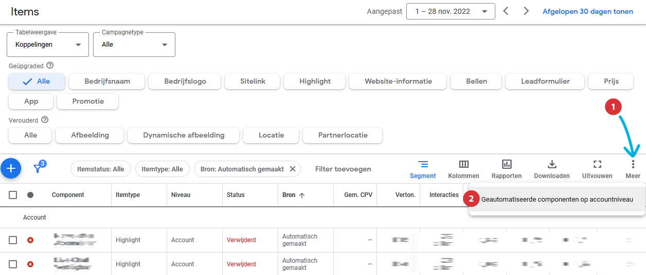Click removed status icon in second Highlight row
The height and width of the screenshot is (275, 646).
(x=30, y=264)
